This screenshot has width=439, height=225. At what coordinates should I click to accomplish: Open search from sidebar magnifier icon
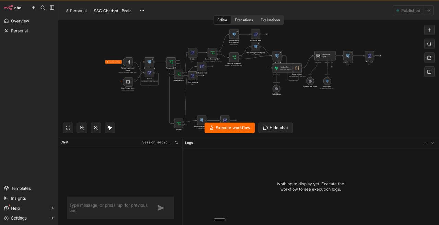(x=43, y=8)
